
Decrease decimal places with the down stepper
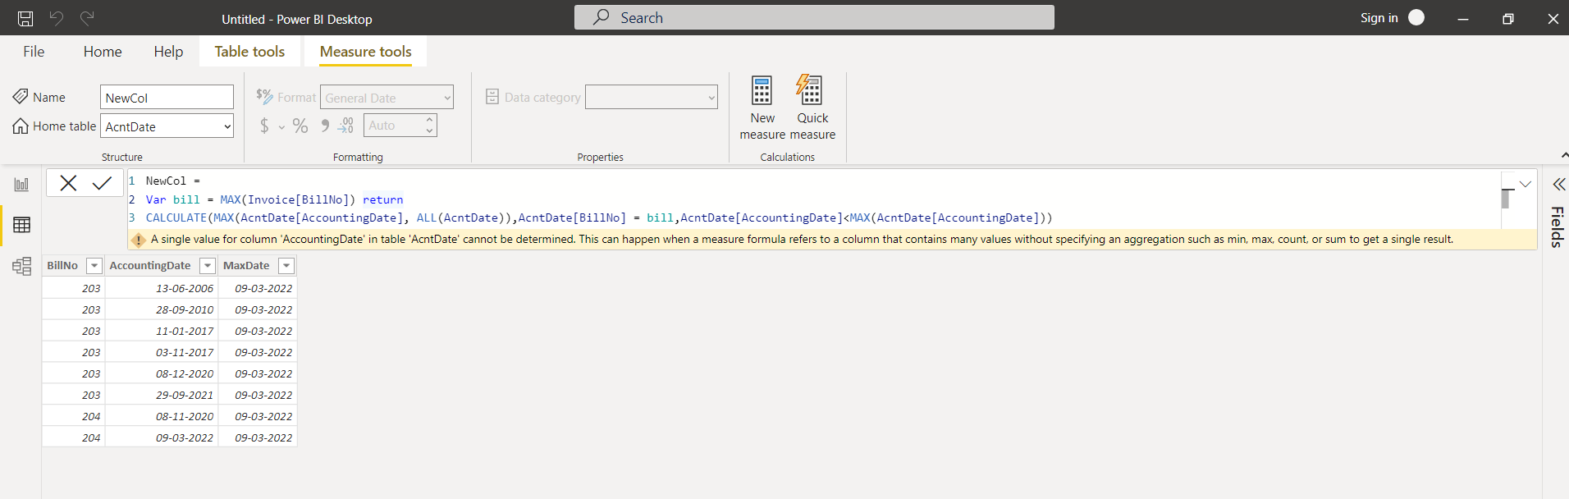[429, 131]
